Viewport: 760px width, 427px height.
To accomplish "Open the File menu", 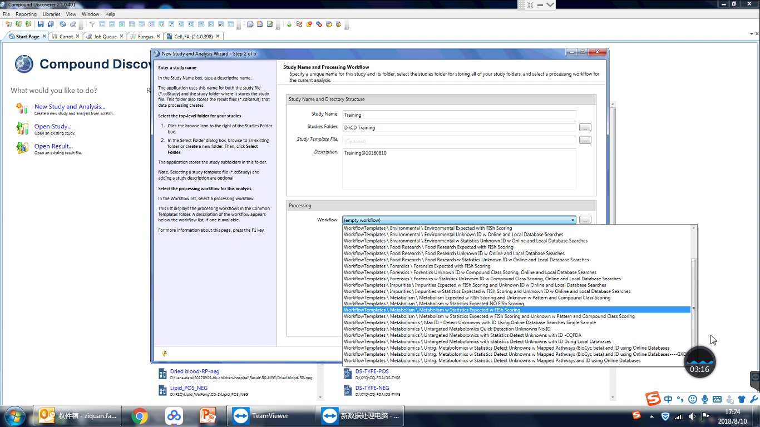I will (6, 14).
